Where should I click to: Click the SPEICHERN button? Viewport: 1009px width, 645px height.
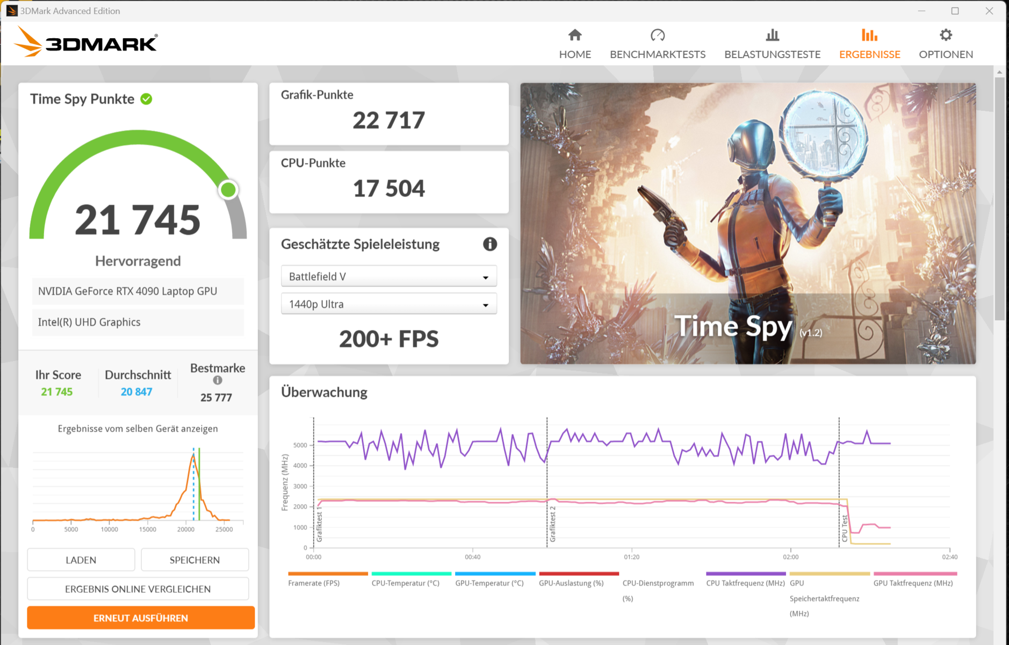(x=194, y=560)
